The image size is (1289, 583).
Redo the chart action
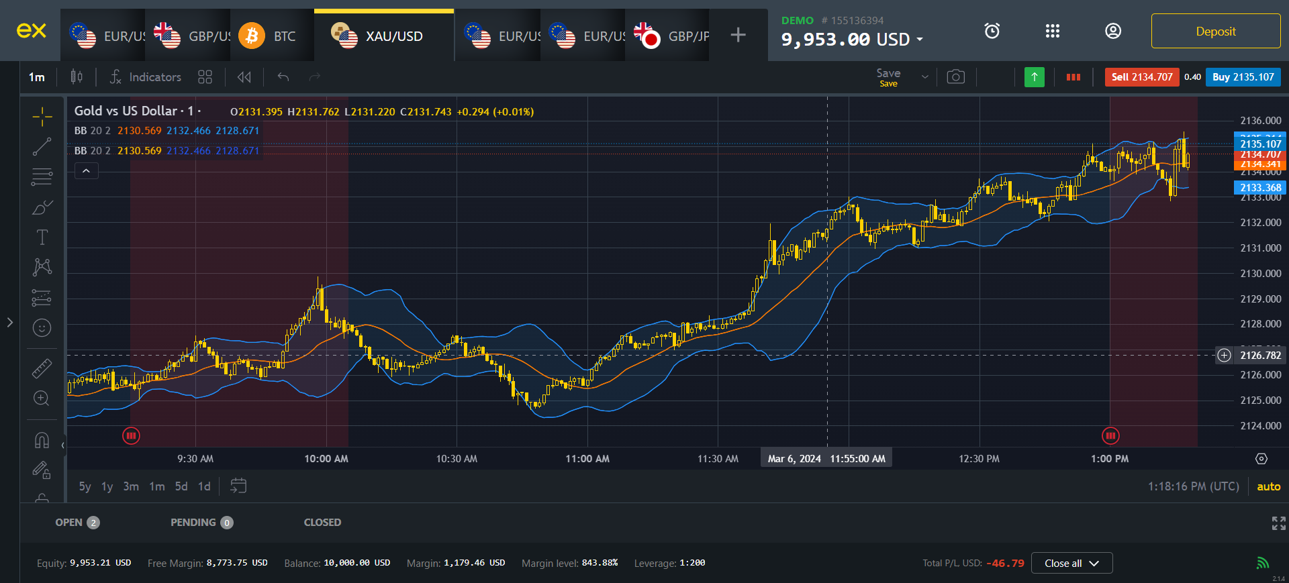314,77
